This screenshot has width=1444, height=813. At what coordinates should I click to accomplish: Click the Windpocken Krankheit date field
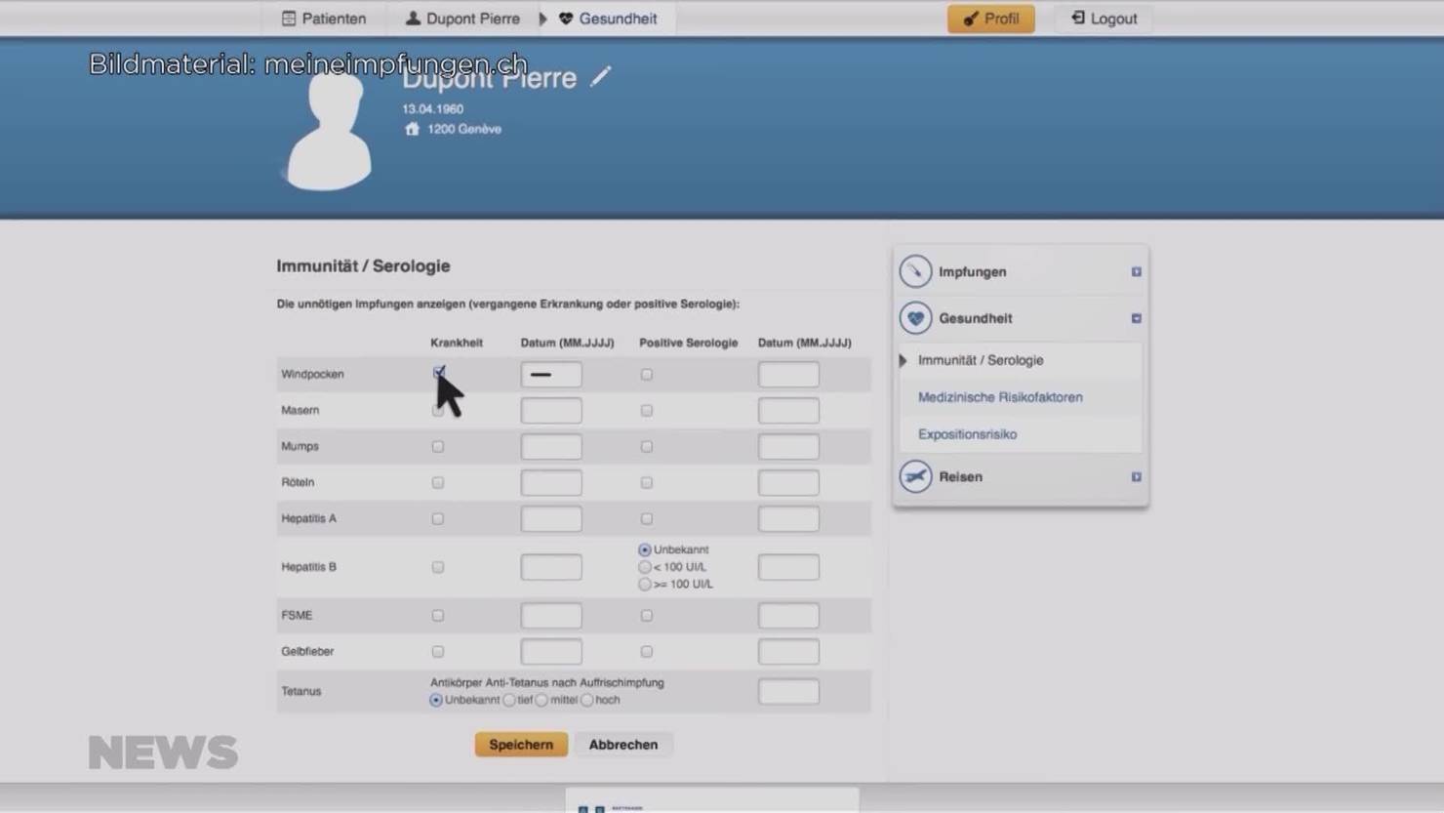click(x=551, y=375)
